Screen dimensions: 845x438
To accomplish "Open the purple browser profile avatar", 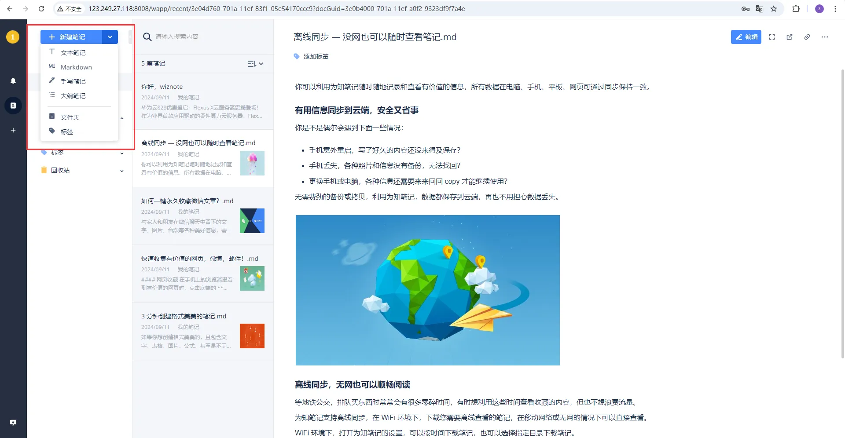I will [819, 9].
